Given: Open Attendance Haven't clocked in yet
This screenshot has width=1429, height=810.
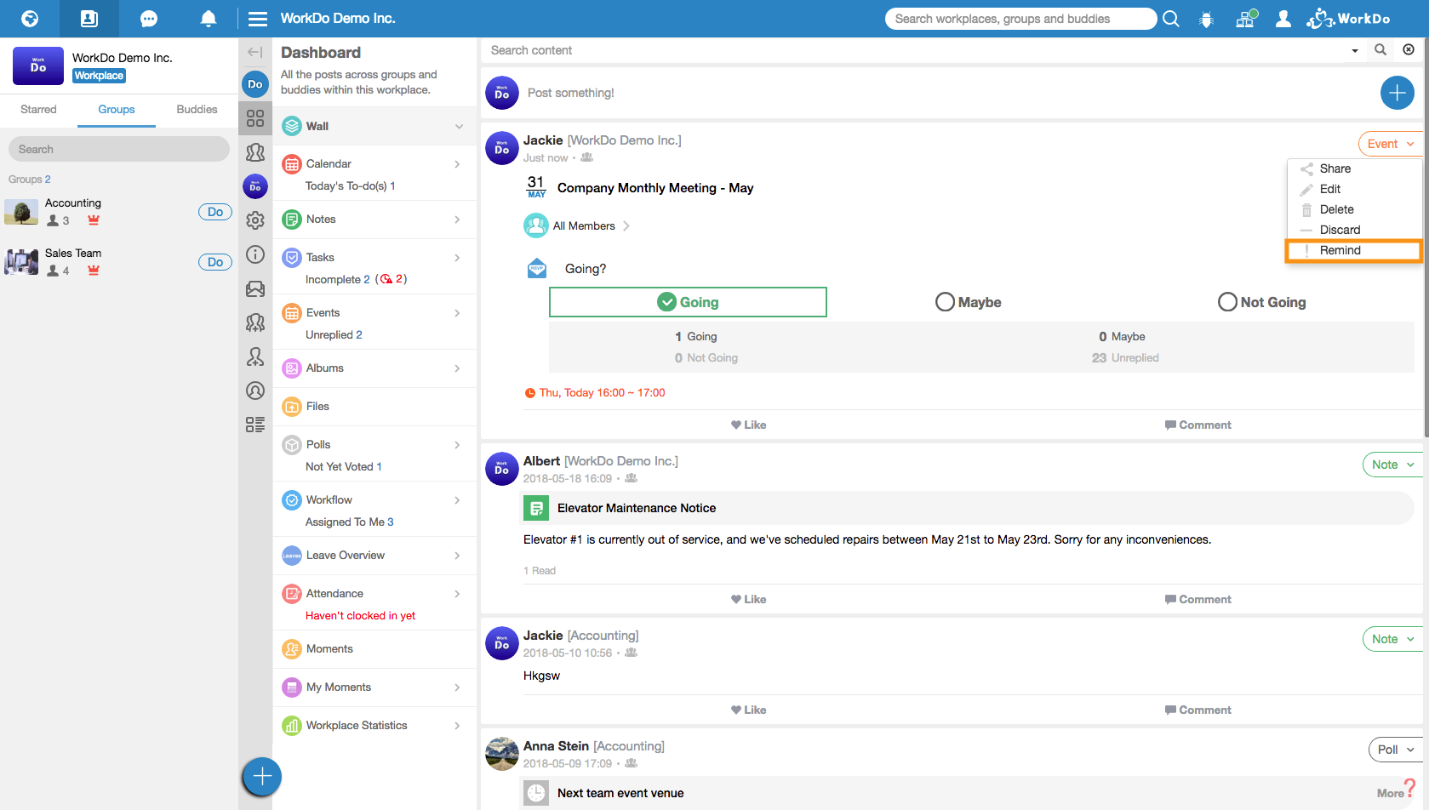Looking at the screenshot, I should [360, 616].
